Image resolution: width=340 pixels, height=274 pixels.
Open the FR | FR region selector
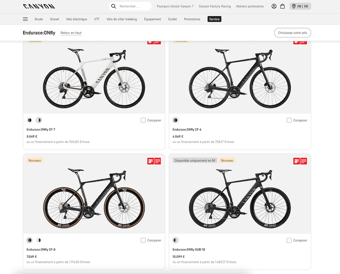coord(300,6)
